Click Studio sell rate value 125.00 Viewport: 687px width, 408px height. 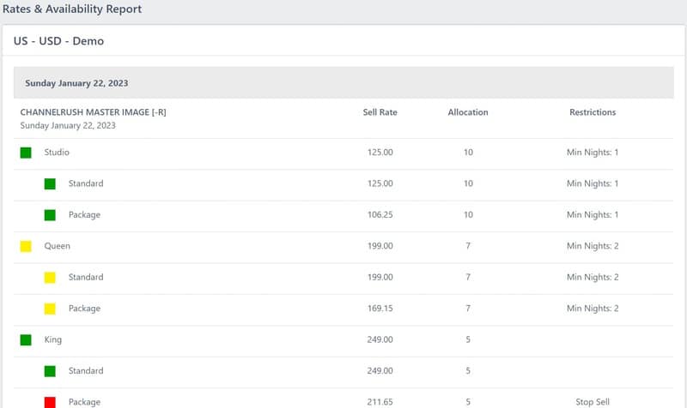pyautogui.click(x=380, y=153)
